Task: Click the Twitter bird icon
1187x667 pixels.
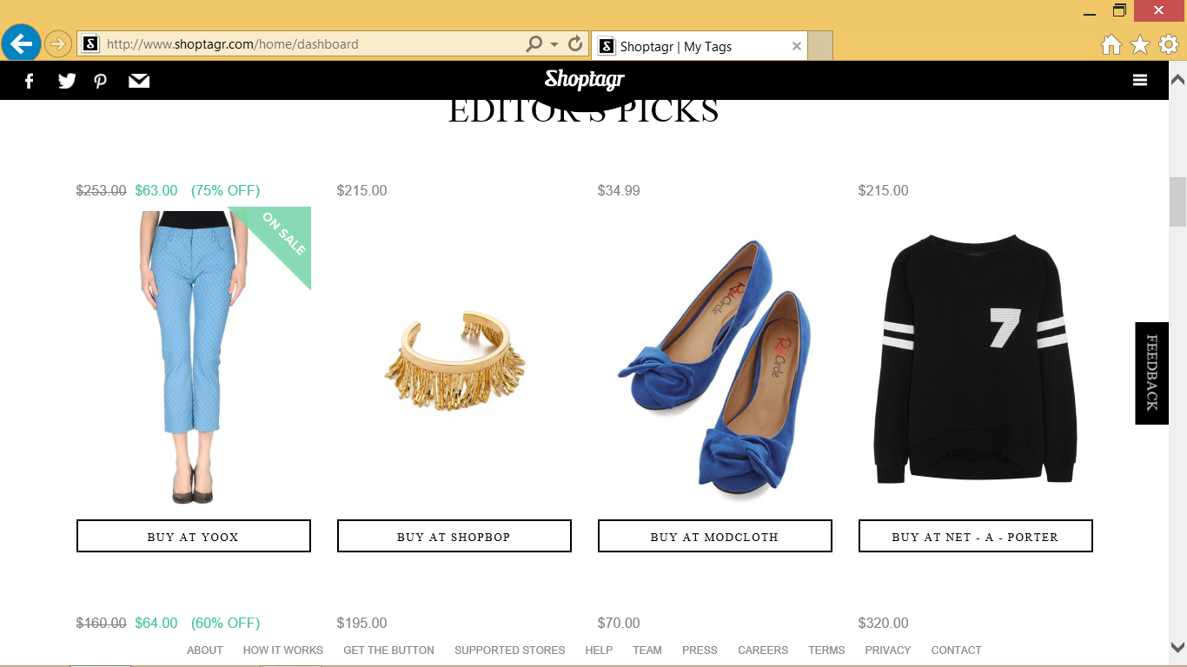Action: 67,81
